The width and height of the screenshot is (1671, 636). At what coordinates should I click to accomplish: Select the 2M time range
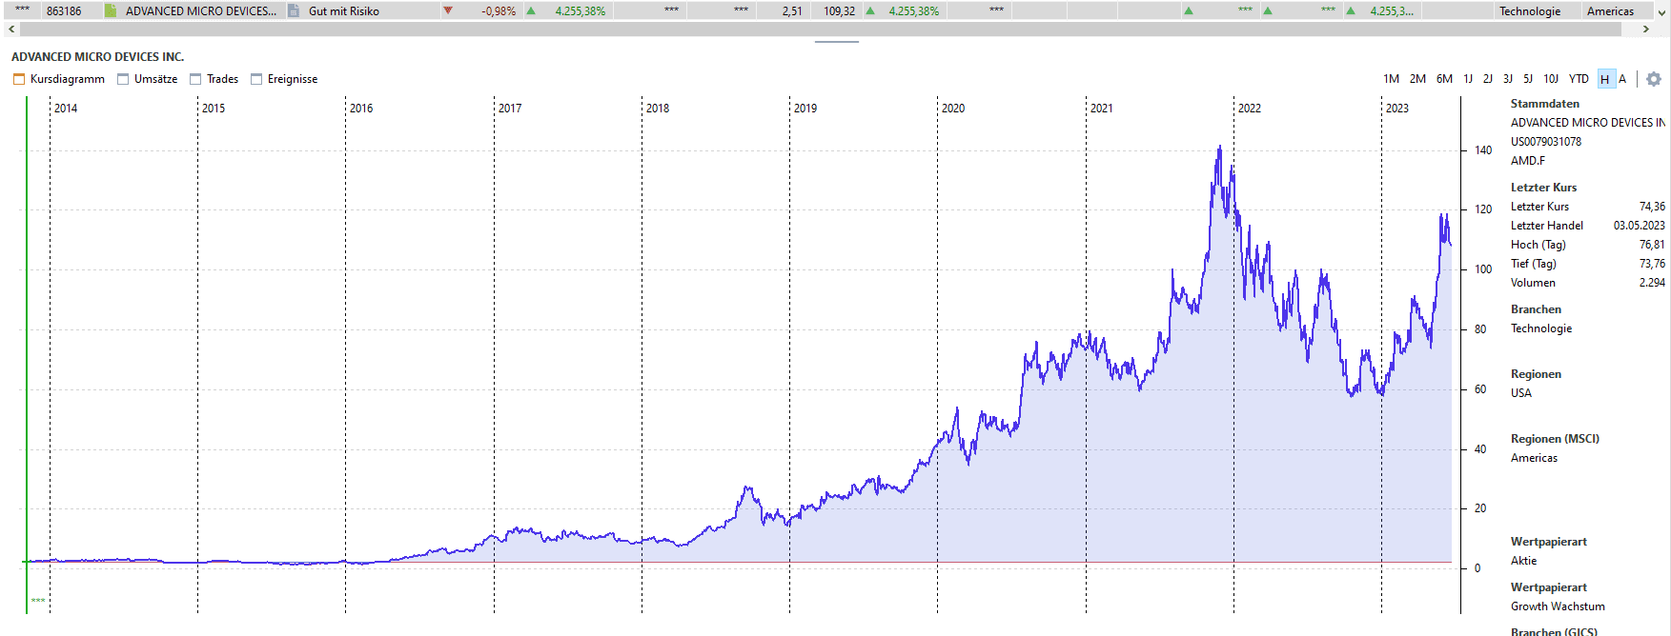pos(1418,79)
